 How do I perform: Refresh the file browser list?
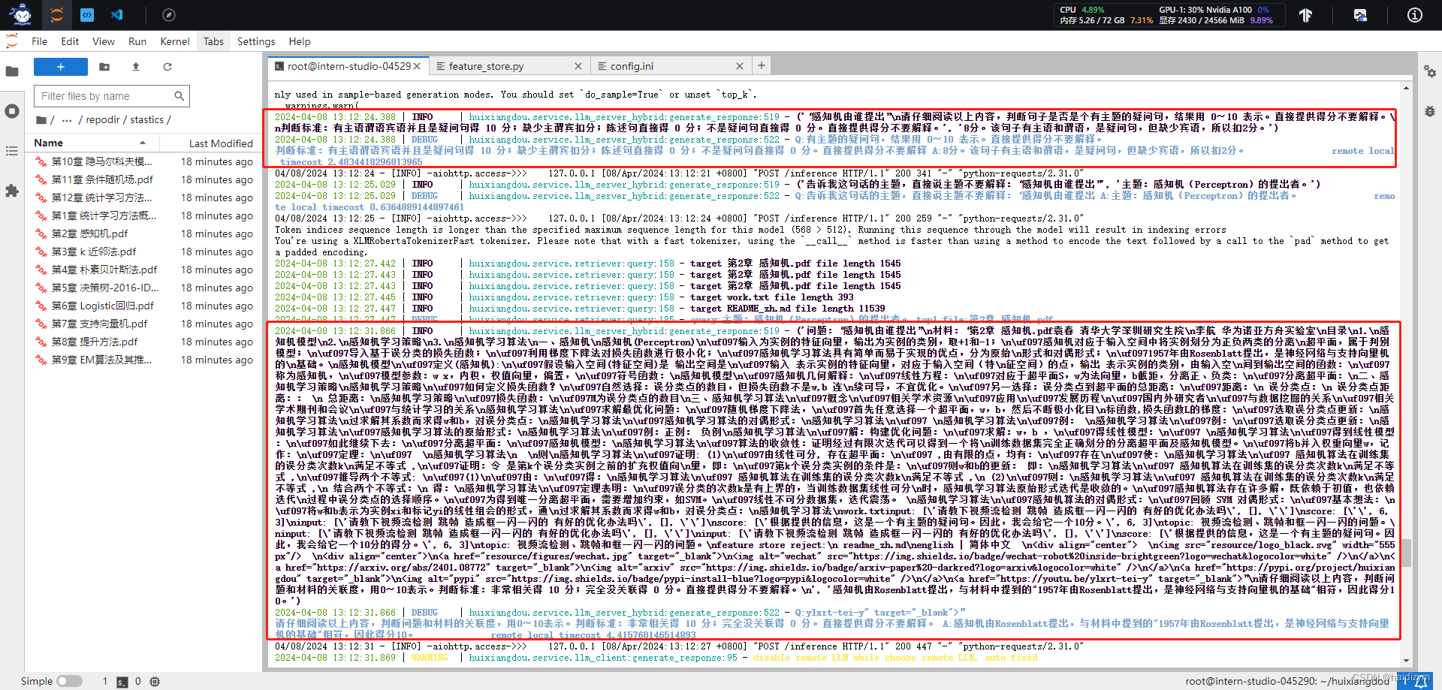167,67
